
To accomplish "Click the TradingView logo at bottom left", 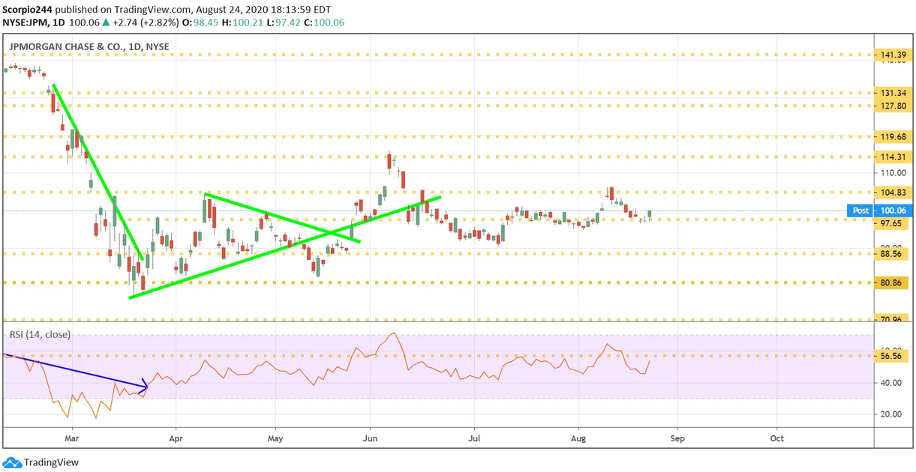I will pos(41,462).
